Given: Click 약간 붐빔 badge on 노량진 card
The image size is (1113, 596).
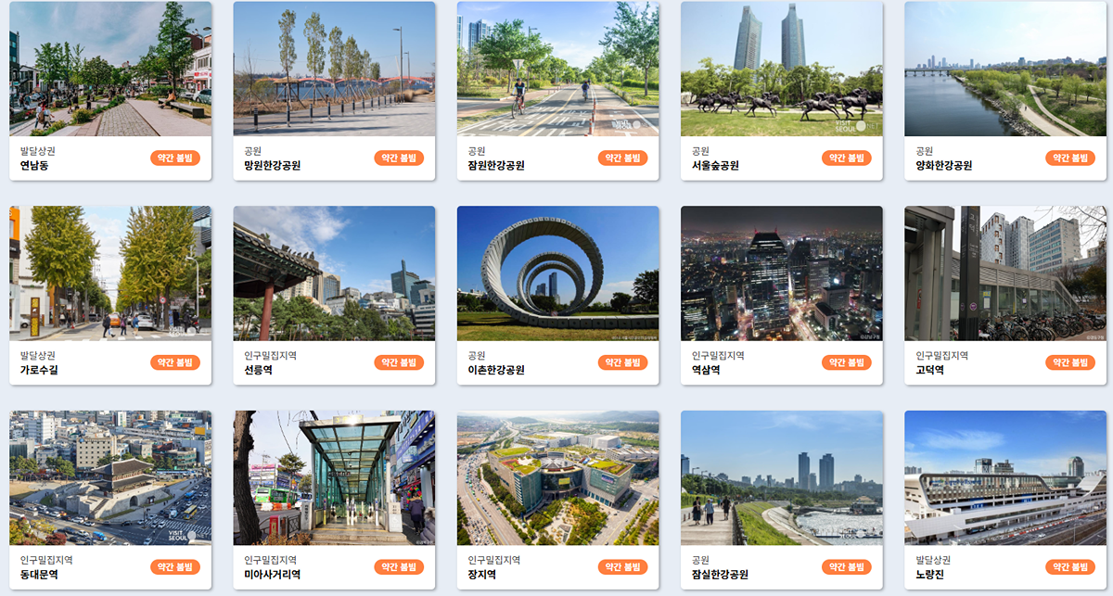Looking at the screenshot, I should click(x=1070, y=567).
